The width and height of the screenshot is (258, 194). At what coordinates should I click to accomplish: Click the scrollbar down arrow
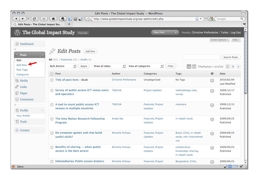click(245, 162)
